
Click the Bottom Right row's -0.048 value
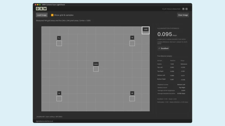click(183, 80)
